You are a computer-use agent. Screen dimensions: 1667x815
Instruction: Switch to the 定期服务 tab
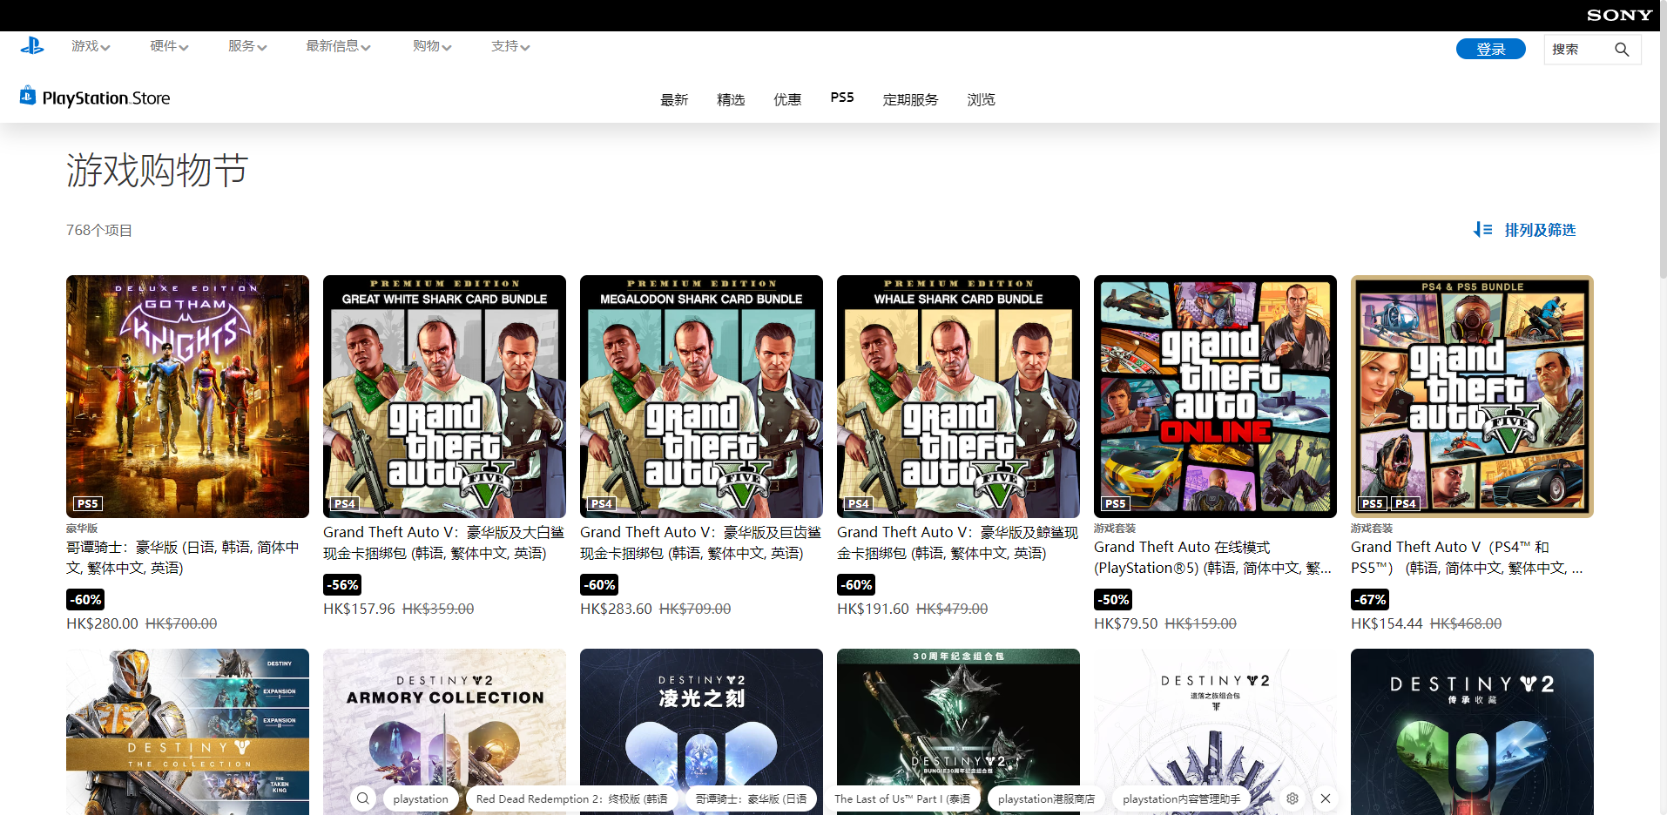tap(911, 99)
